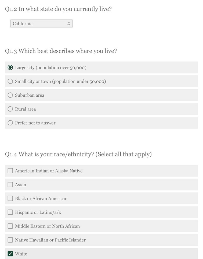Click the Suburban area row label
This screenshot has height=259, width=203.
coord(30,95)
